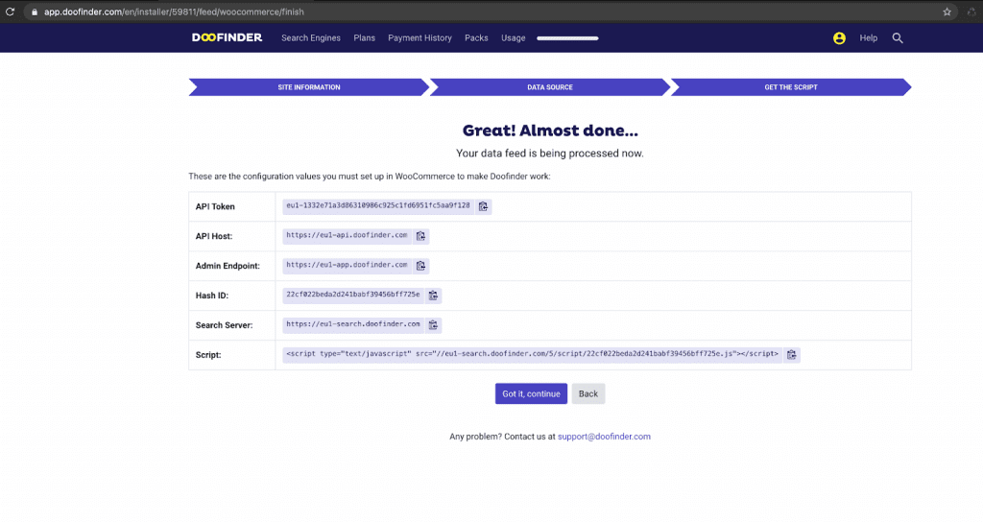
Task: Open the Packs menu item
Action: click(x=476, y=38)
